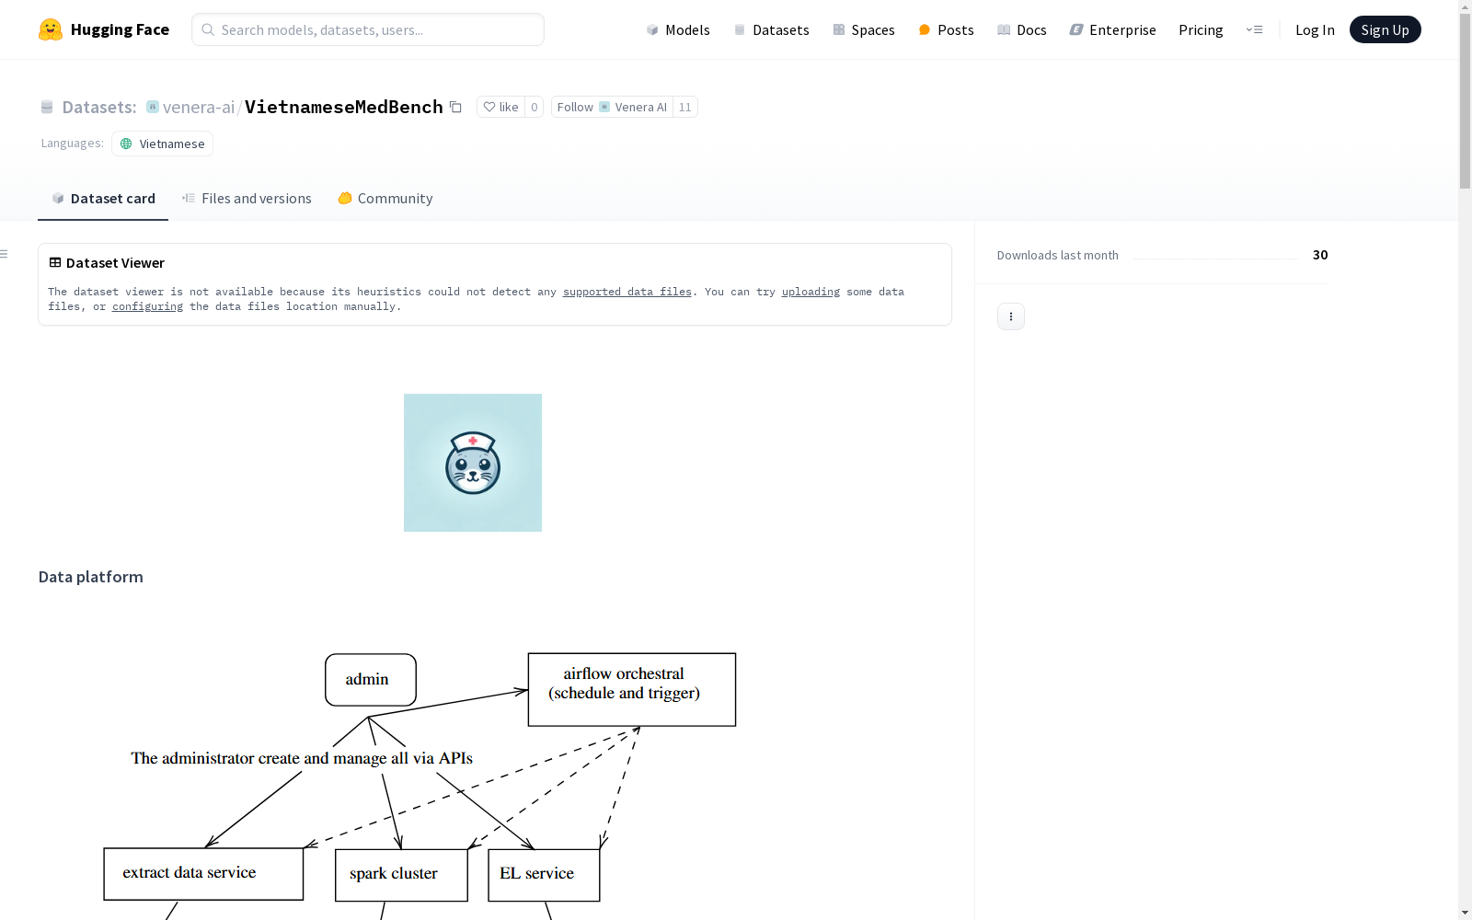
Task: Open venera-ai organization link
Action: [199, 107]
